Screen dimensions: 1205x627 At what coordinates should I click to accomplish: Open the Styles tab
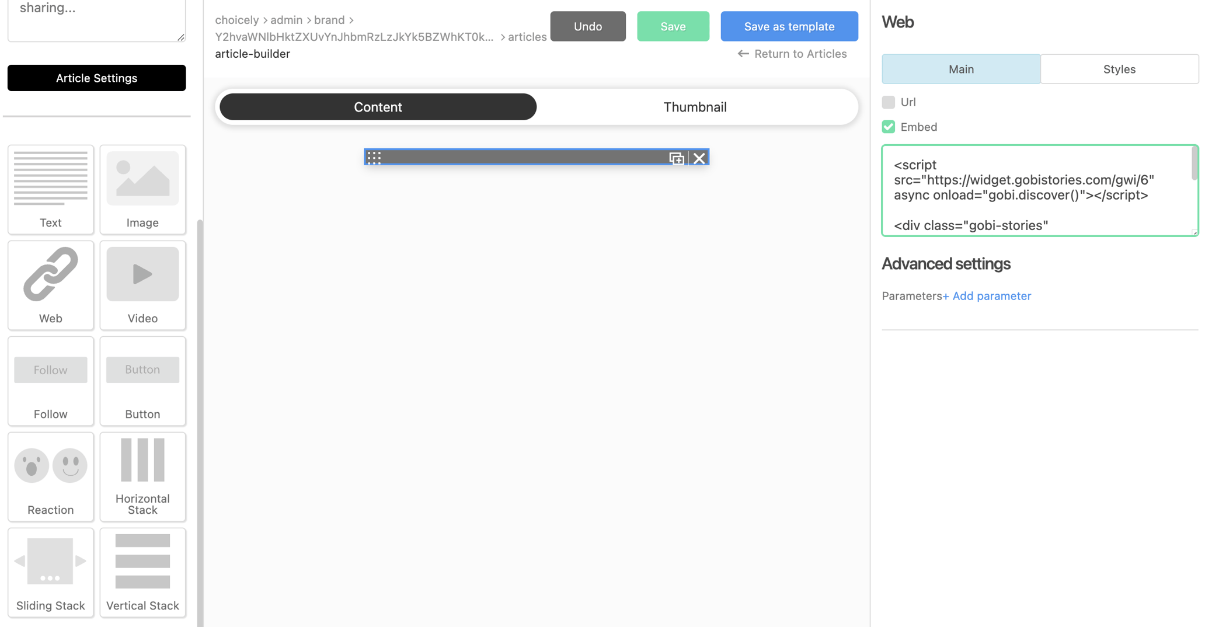click(1119, 69)
